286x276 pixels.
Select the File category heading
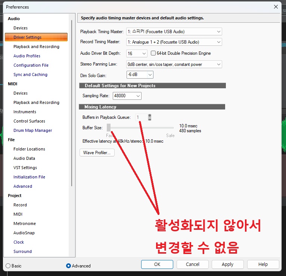point(11,140)
